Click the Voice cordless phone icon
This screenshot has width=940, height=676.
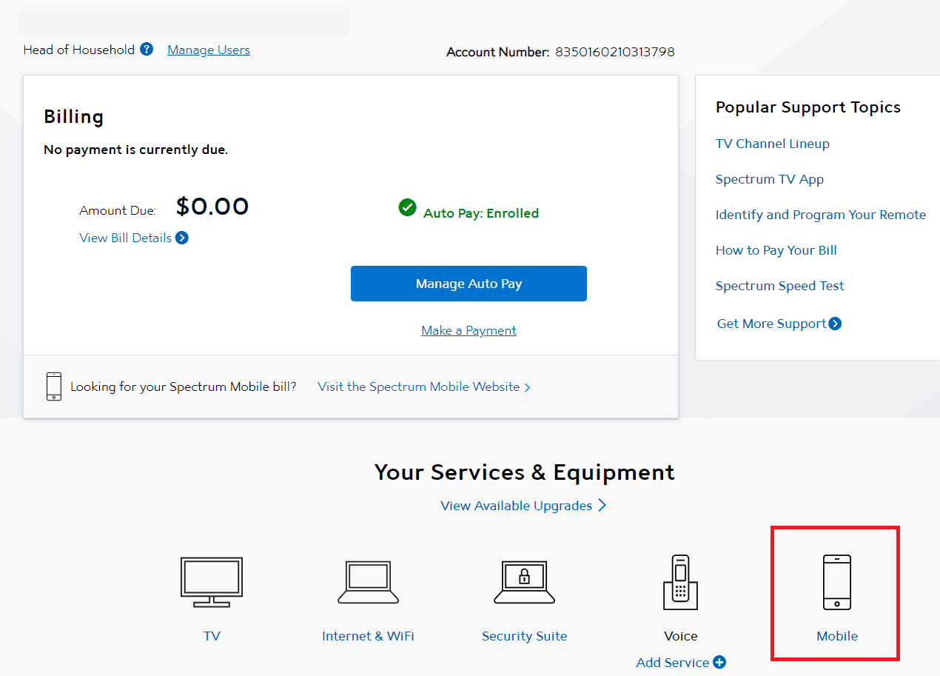tap(680, 582)
